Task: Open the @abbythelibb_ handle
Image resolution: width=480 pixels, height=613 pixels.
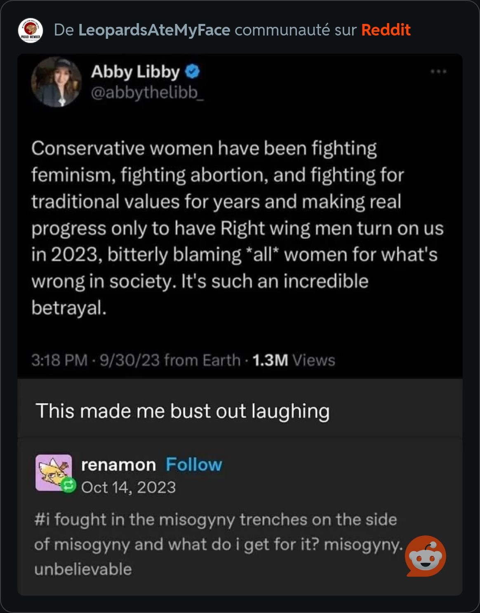Action: [x=147, y=93]
